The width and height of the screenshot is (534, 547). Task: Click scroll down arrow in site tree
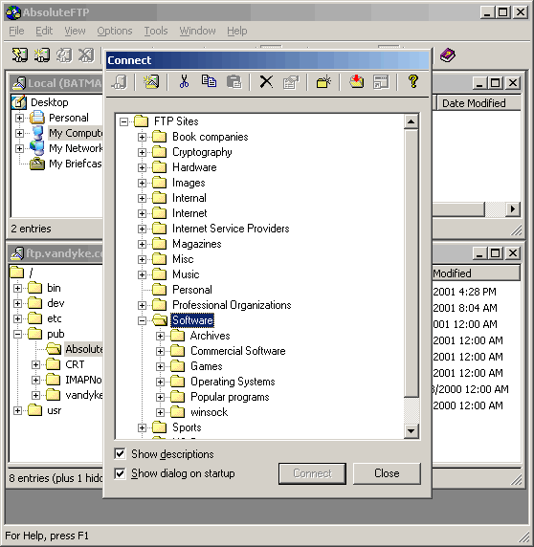(412, 431)
